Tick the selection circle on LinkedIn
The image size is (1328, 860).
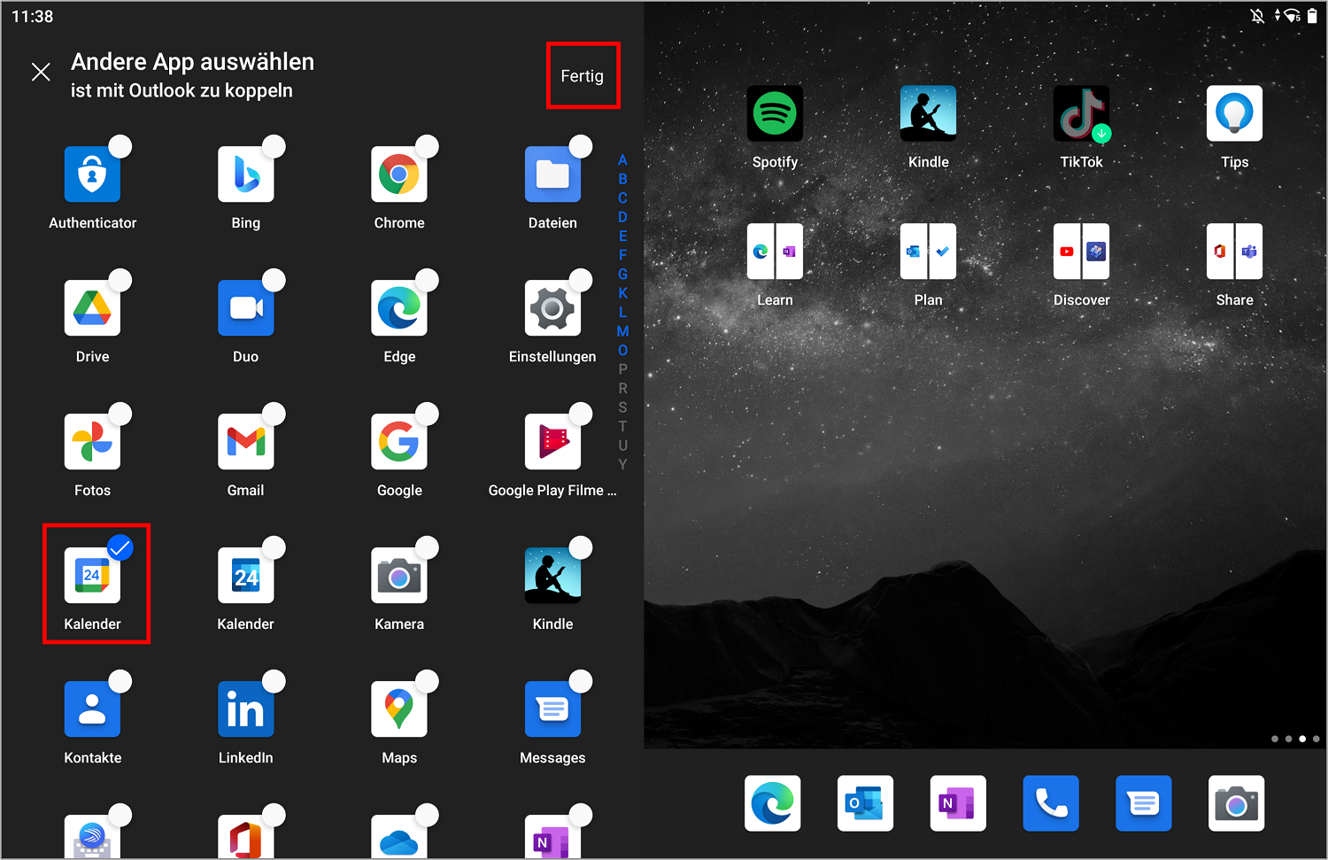[x=274, y=681]
